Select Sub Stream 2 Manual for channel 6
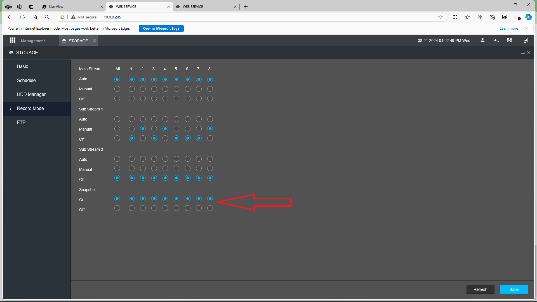 tap(188, 168)
